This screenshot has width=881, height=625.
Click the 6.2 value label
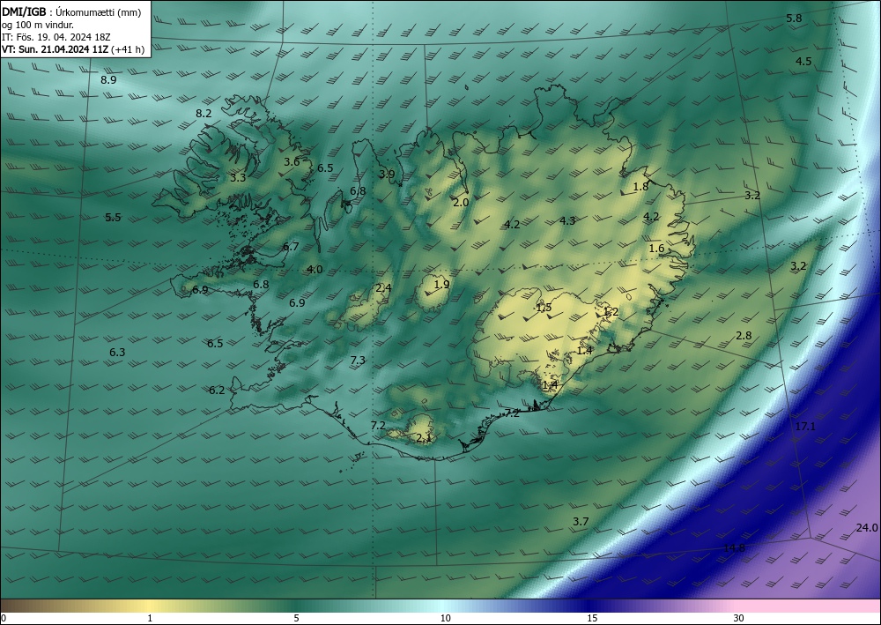click(x=217, y=390)
